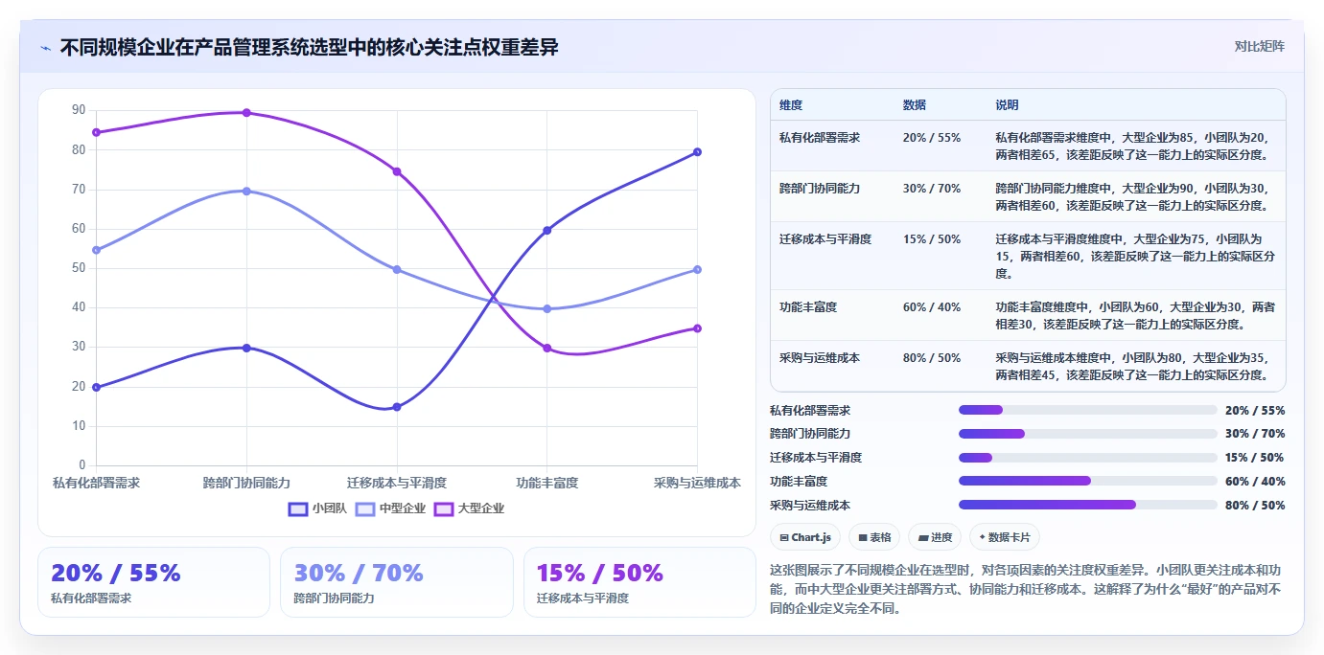The image size is (1324, 655).
Task: Click the 60% / 40% table cell
Action: 932,306
